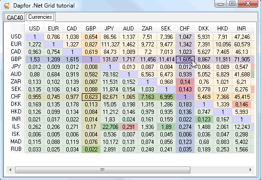Click the INR column header
This screenshot has height=180, width=261.
(x=241, y=29)
